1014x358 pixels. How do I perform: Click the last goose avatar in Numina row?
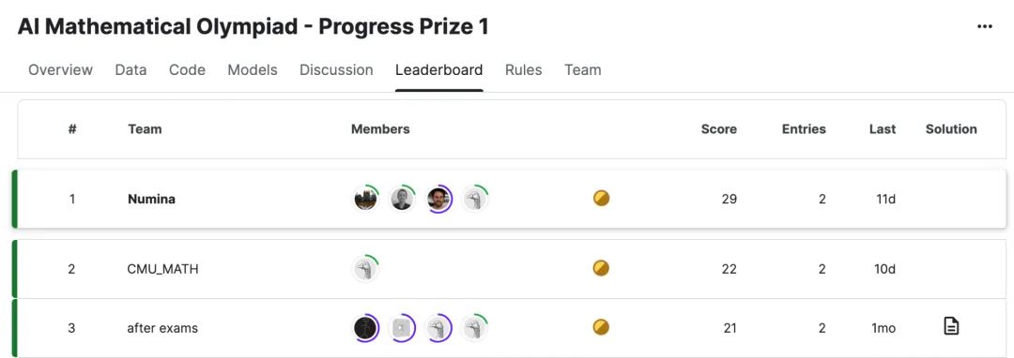pos(475,199)
